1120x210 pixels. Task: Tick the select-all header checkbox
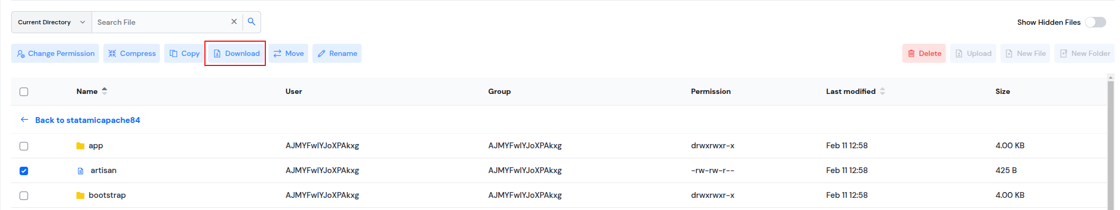pyautogui.click(x=24, y=92)
